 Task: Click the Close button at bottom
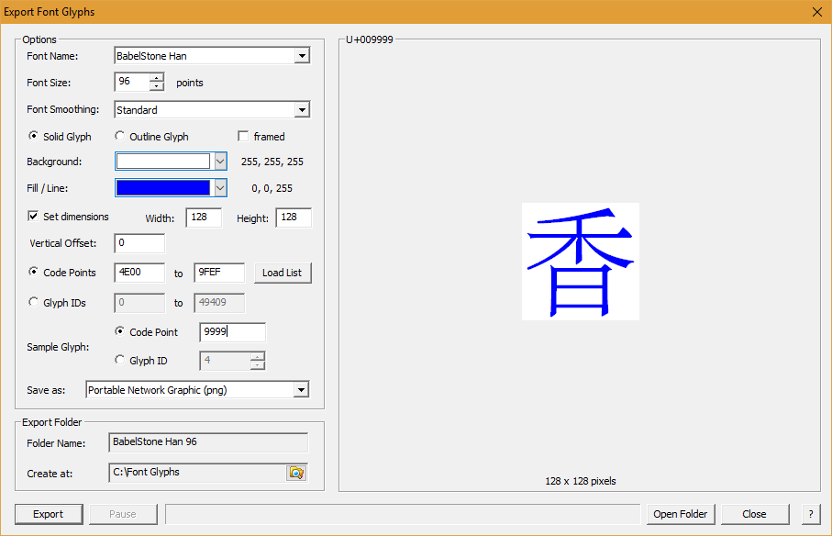(x=755, y=514)
